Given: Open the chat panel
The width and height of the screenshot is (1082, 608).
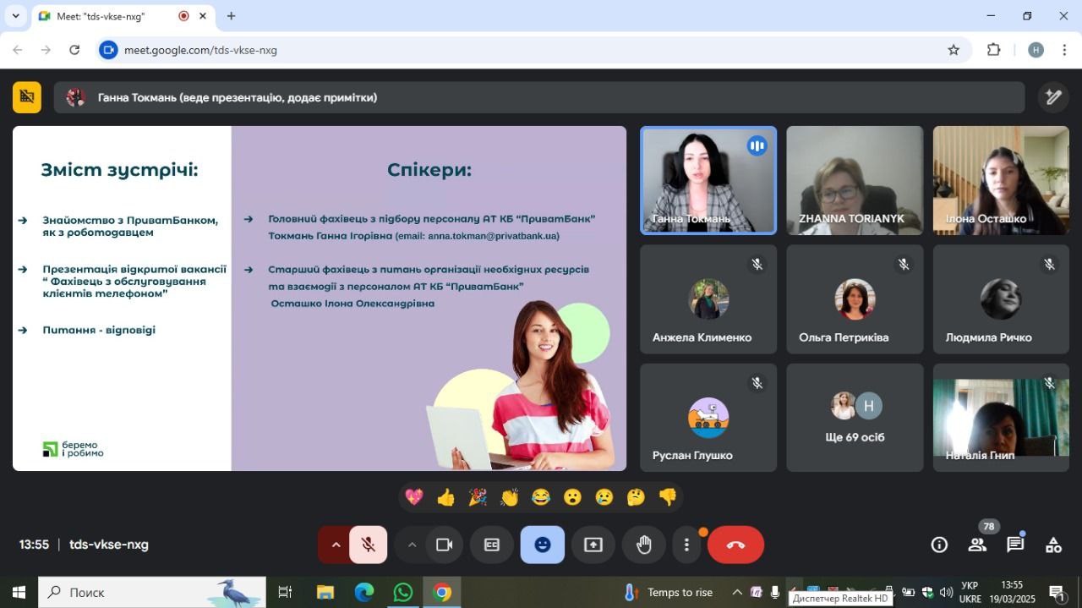Looking at the screenshot, I should pyautogui.click(x=1015, y=545).
